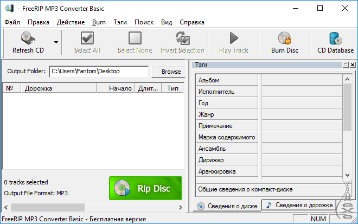Click the Select All checkmark icon
Viewport: 358px width, 224px height.
(87, 38)
